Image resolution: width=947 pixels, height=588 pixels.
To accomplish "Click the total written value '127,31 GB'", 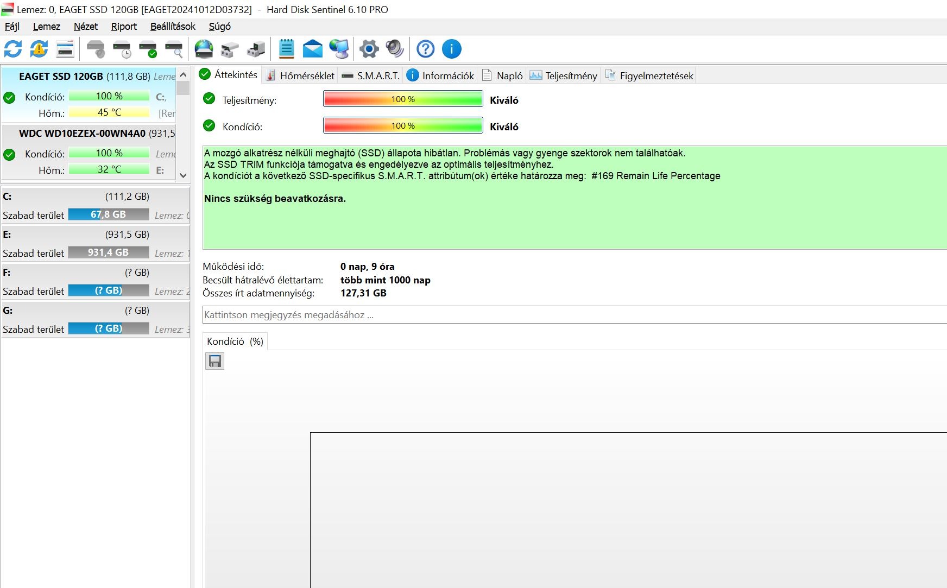I will [x=363, y=293].
